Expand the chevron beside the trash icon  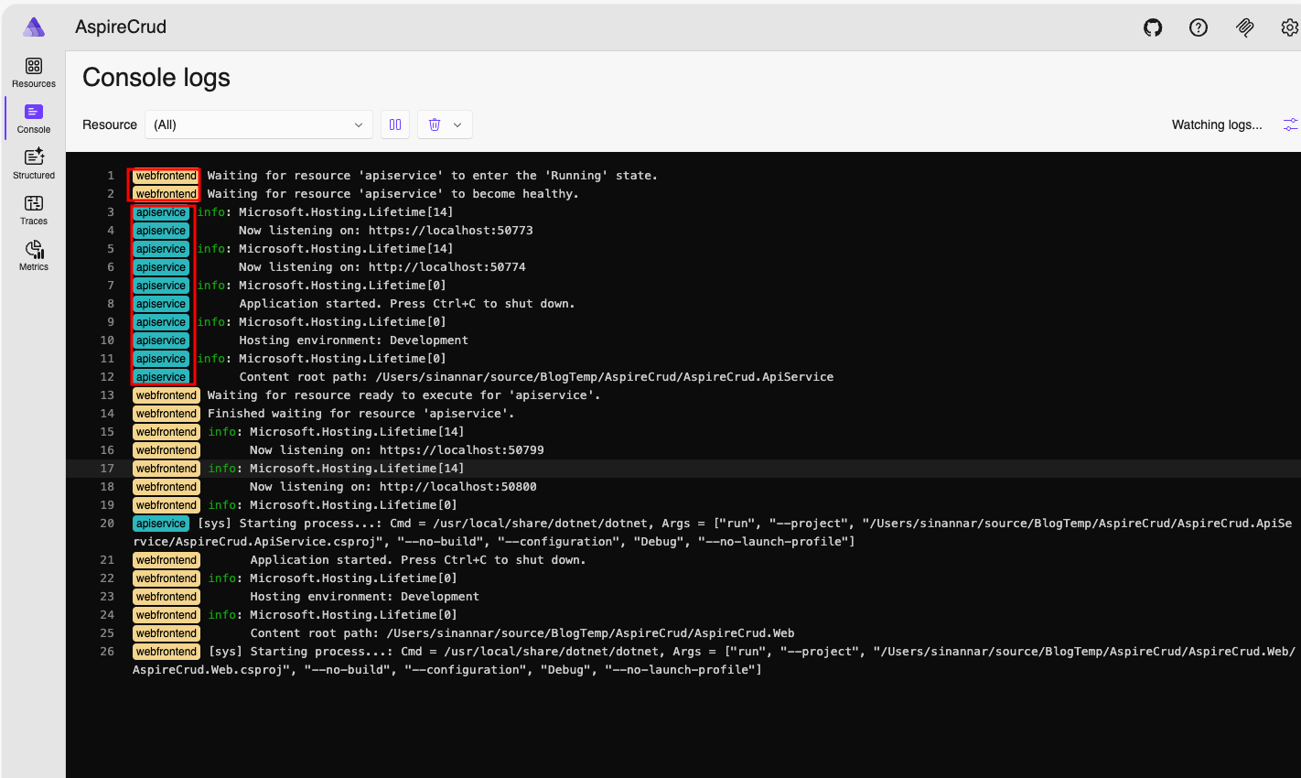(457, 124)
